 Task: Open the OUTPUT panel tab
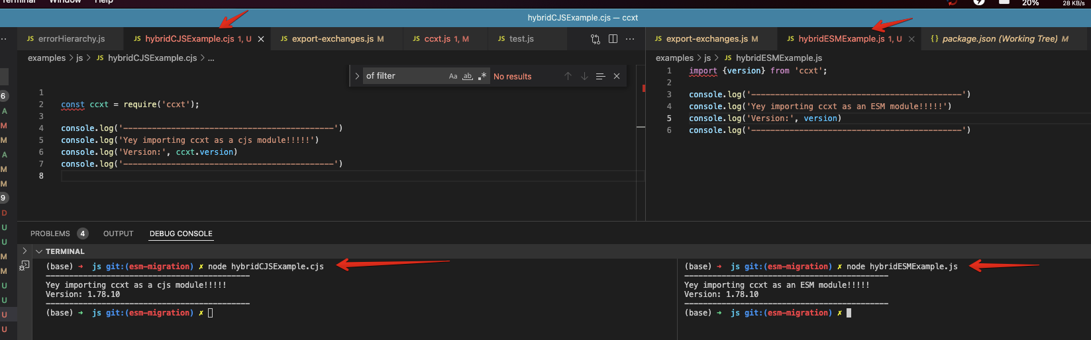[119, 234]
